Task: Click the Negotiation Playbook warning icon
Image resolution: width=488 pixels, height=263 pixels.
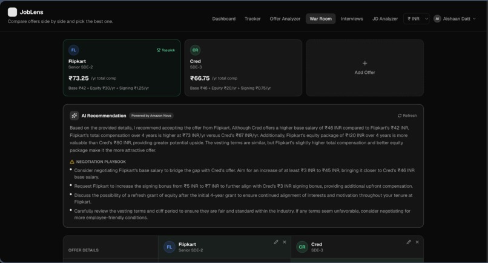Action: [72, 162]
